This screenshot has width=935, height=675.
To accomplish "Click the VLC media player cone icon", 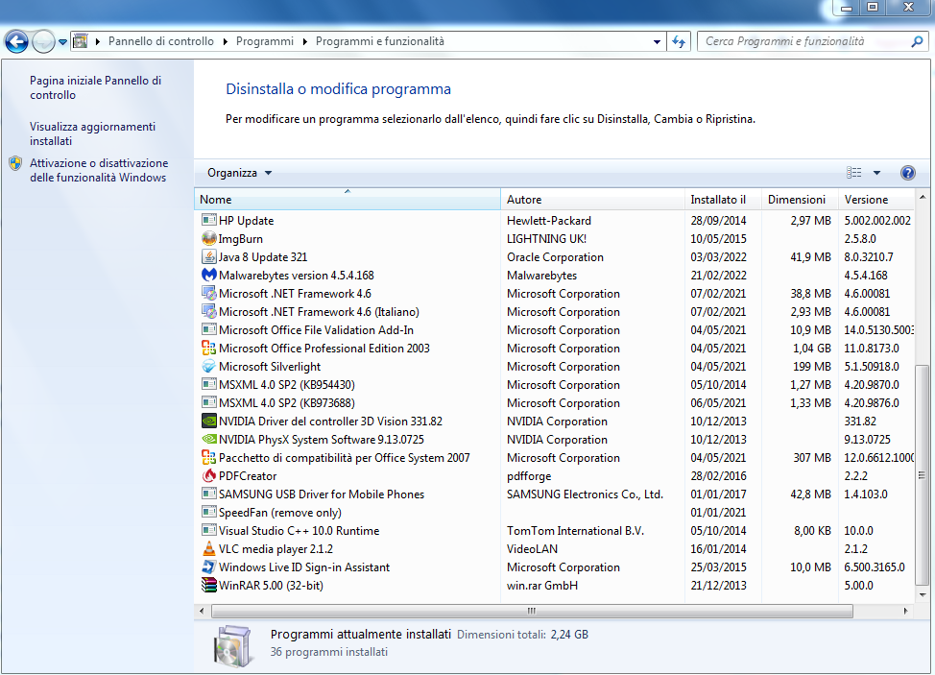I will point(209,549).
